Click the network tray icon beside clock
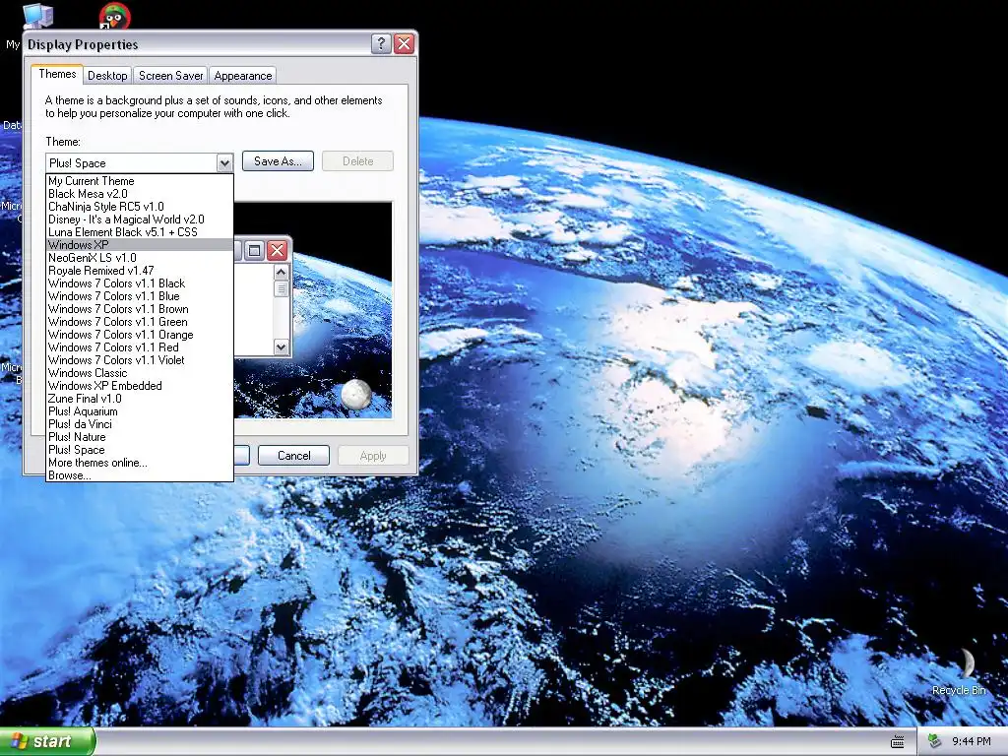Image resolution: width=1008 pixels, height=756 pixels. pyautogui.click(x=934, y=742)
